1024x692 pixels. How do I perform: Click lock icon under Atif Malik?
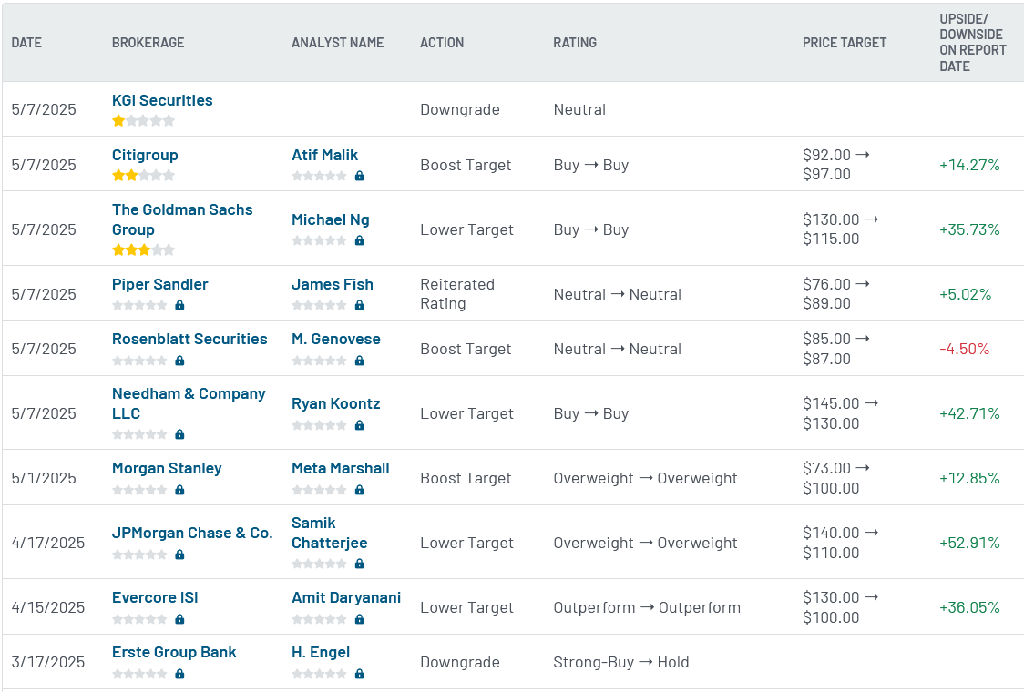coord(359,176)
